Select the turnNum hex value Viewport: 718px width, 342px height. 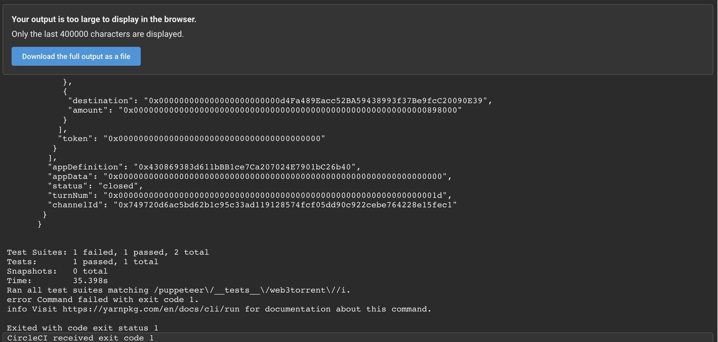[x=279, y=195]
